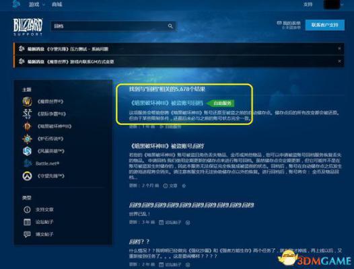Expand the account dropdown at top right

click(x=334, y=5)
